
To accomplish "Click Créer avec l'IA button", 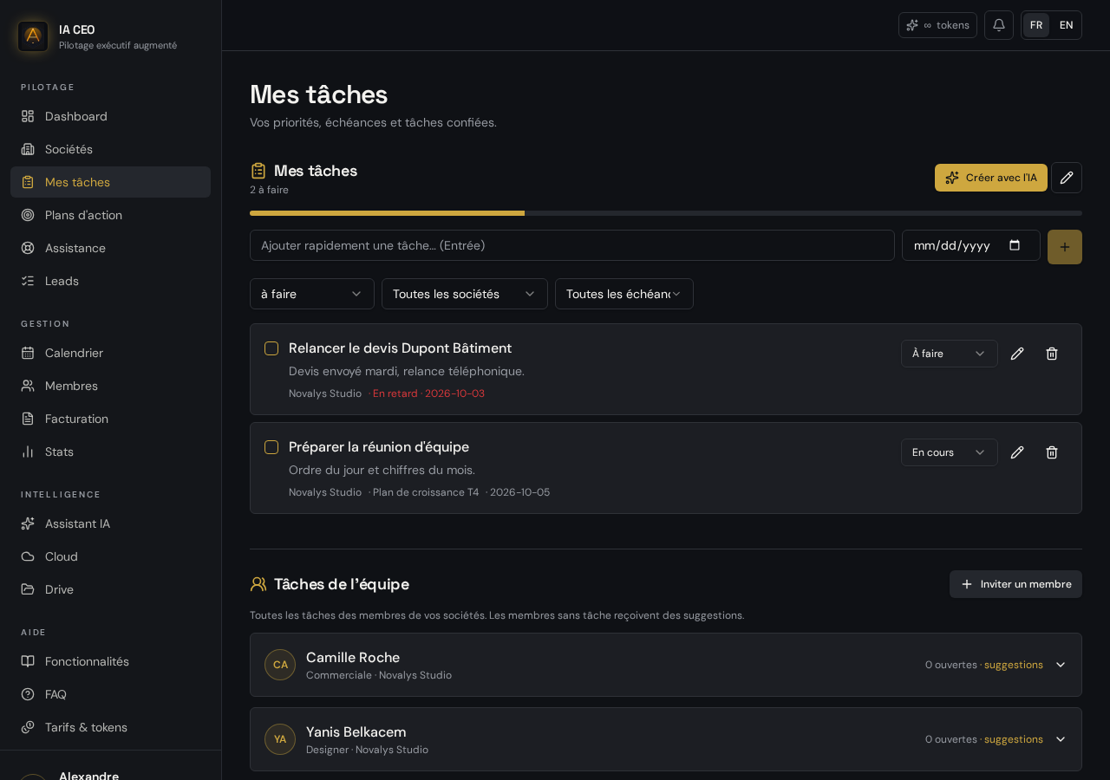I will [x=991, y=178].
